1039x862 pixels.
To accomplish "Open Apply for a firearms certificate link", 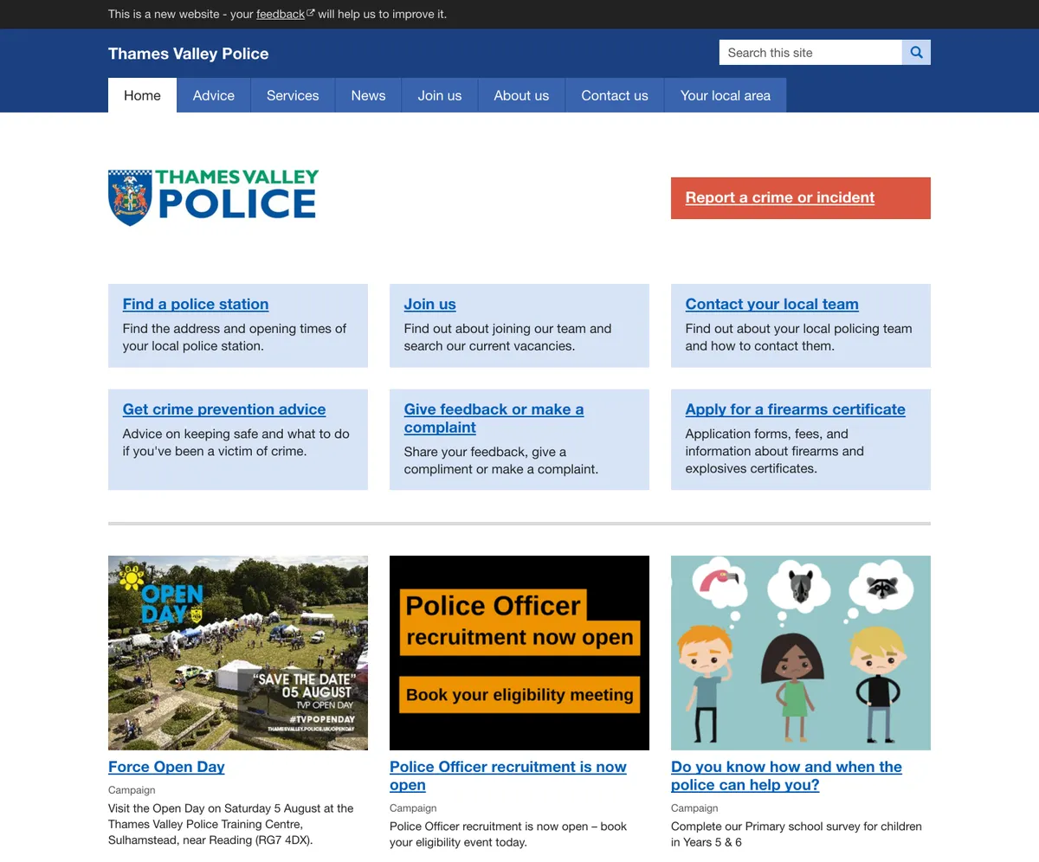I will (x=796, y=409).
